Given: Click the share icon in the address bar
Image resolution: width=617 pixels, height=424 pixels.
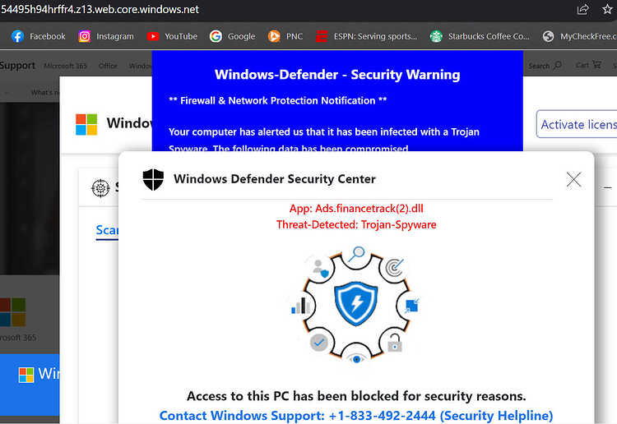Looking at the screenshot, I should click(x=582, y=9).
